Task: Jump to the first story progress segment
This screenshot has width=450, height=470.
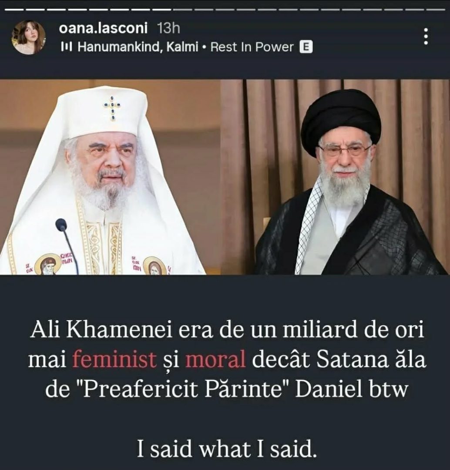Action: 14,10
